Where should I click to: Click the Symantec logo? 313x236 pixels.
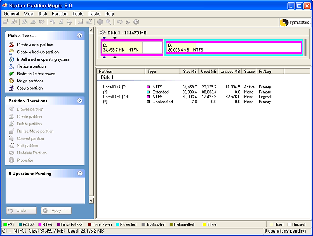coord(295,22)
